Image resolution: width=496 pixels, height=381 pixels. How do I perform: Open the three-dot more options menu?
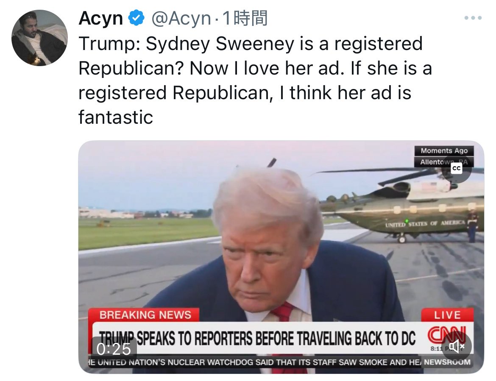pos(473,18)
